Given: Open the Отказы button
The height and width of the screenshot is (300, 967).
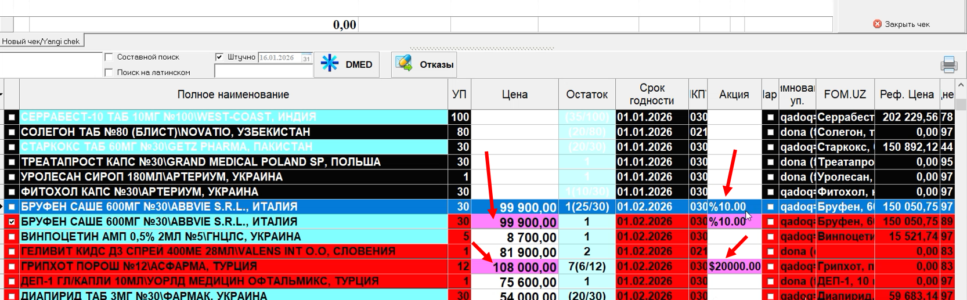Looking at the screenshot, I should [424, 64].
